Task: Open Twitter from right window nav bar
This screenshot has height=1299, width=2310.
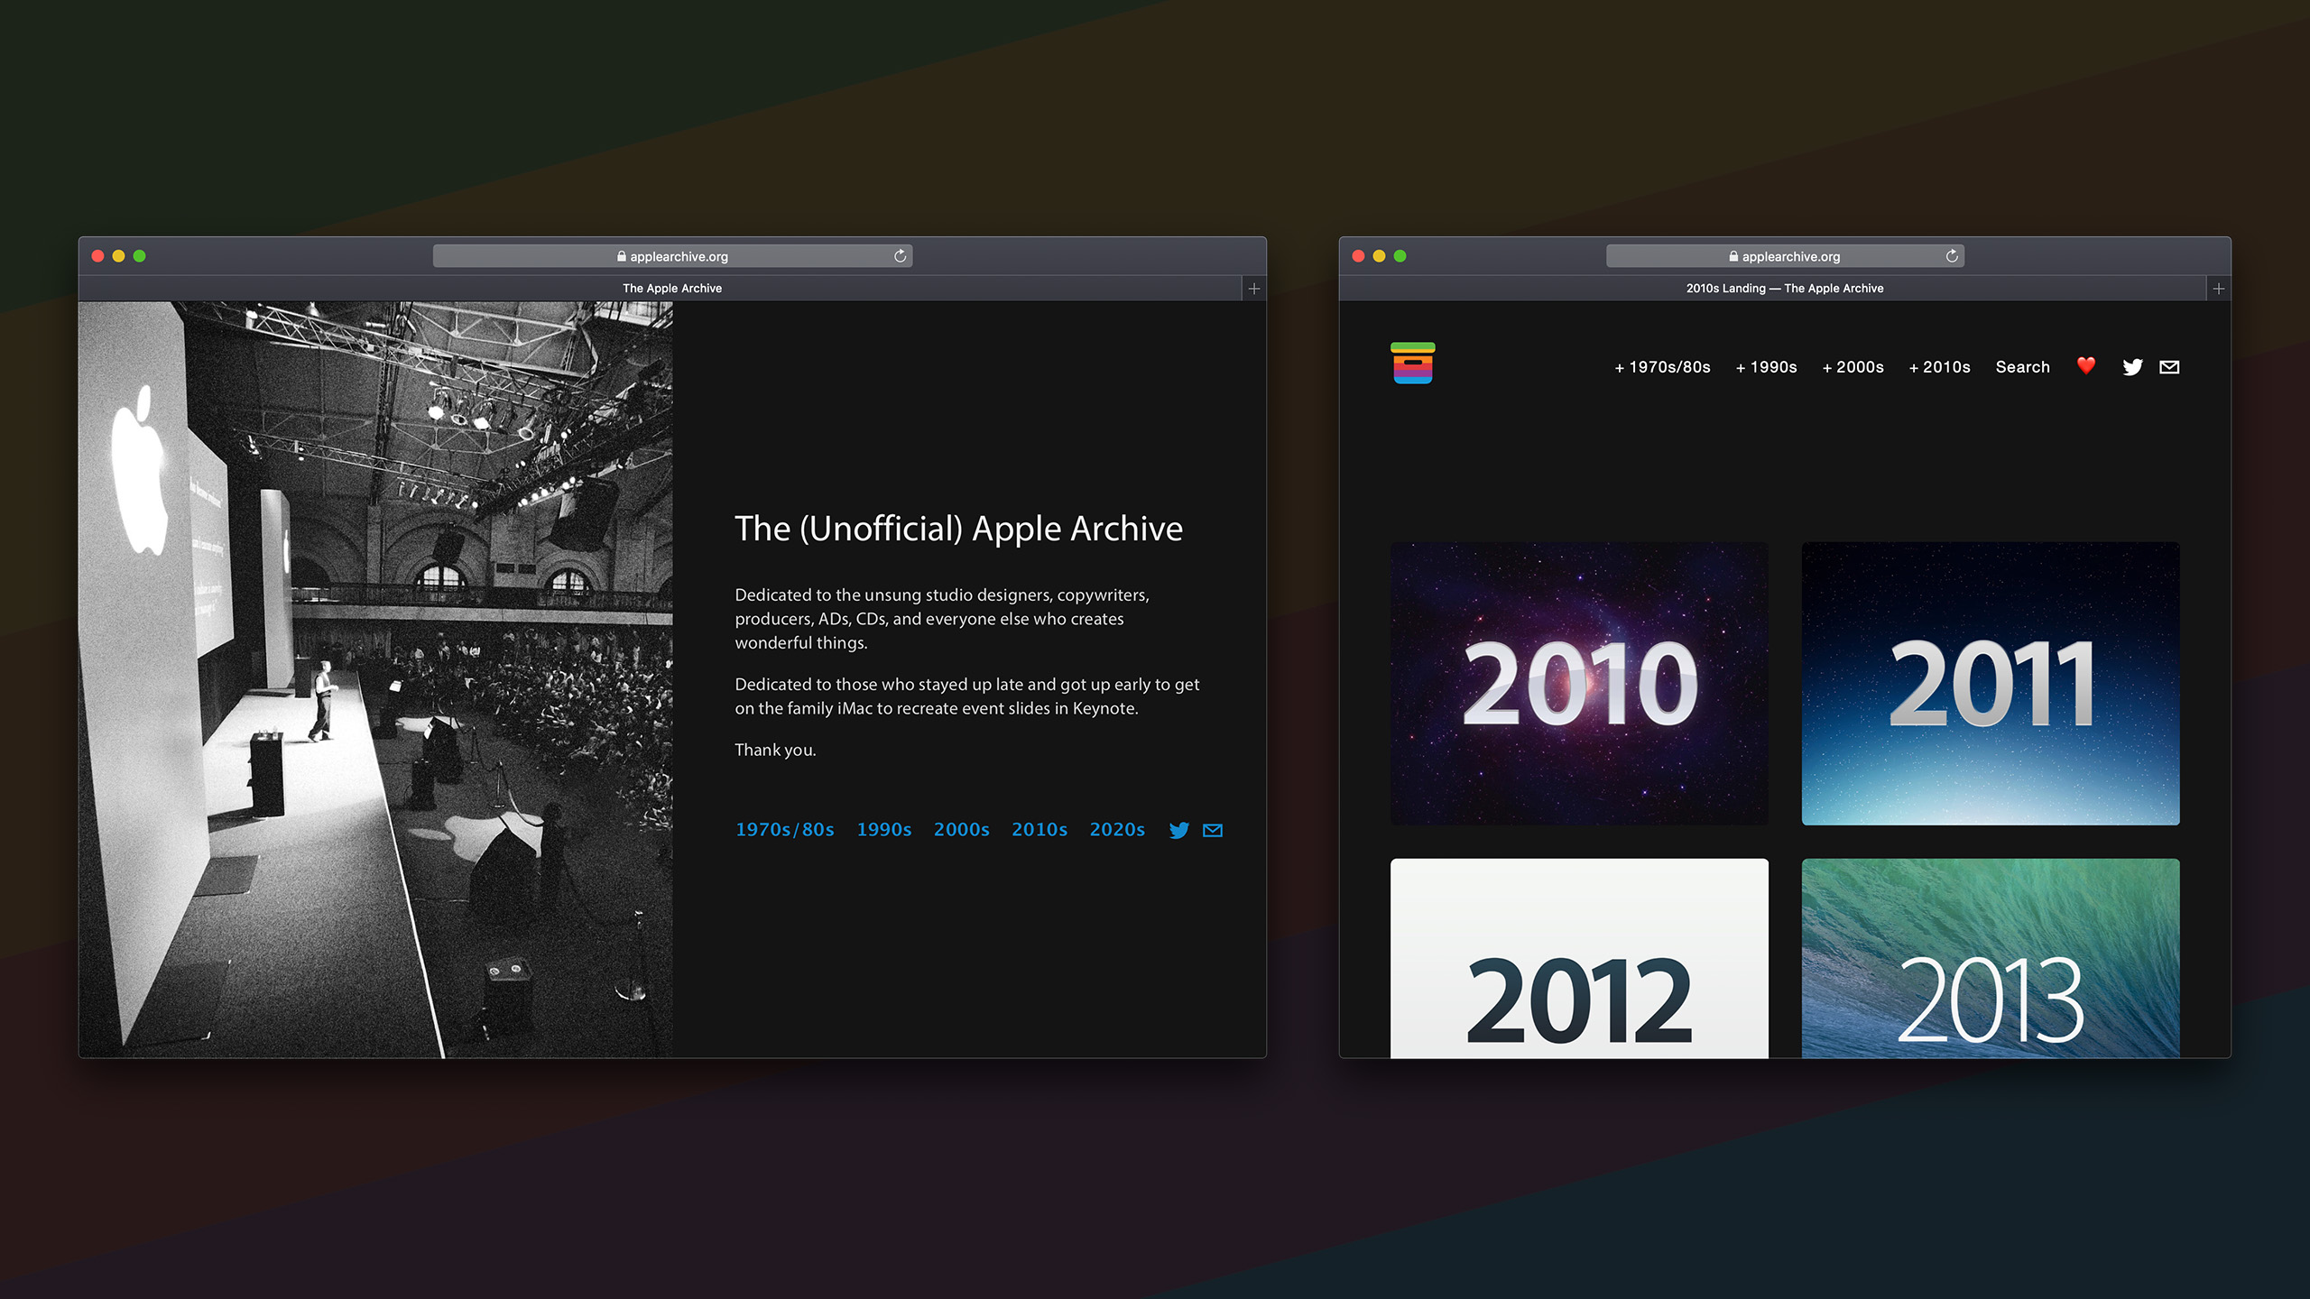Action: pyautogui.click(x=2132, y=367)
